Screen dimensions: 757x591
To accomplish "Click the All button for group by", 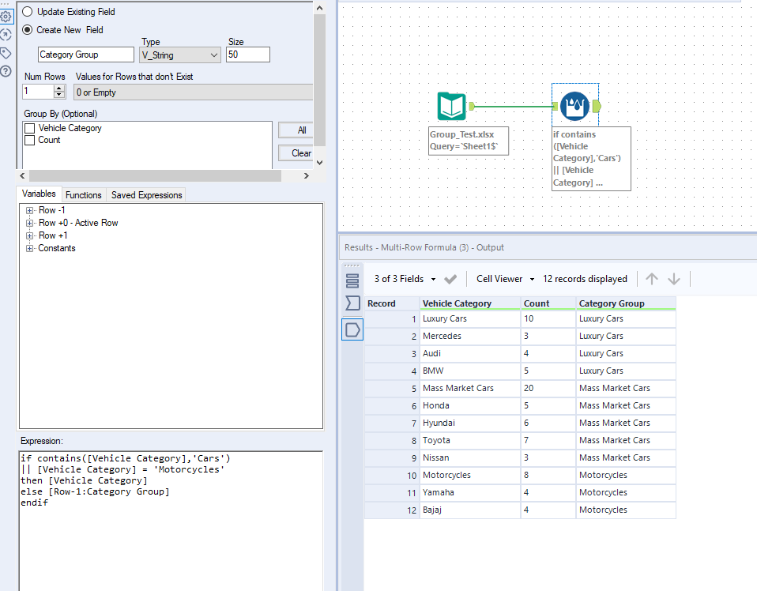I will 301,130.
